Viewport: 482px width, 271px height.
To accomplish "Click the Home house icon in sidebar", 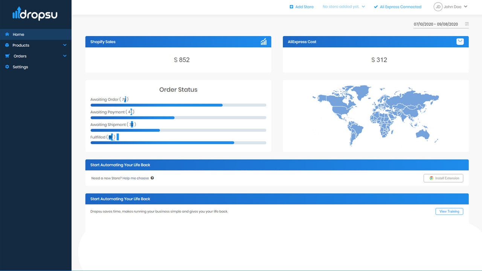I will [x=7, y=34].
